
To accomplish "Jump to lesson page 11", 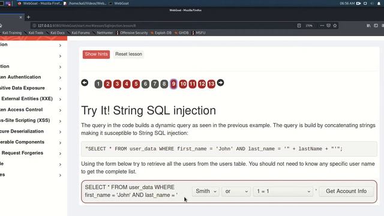I will click(x=193, y=84).
